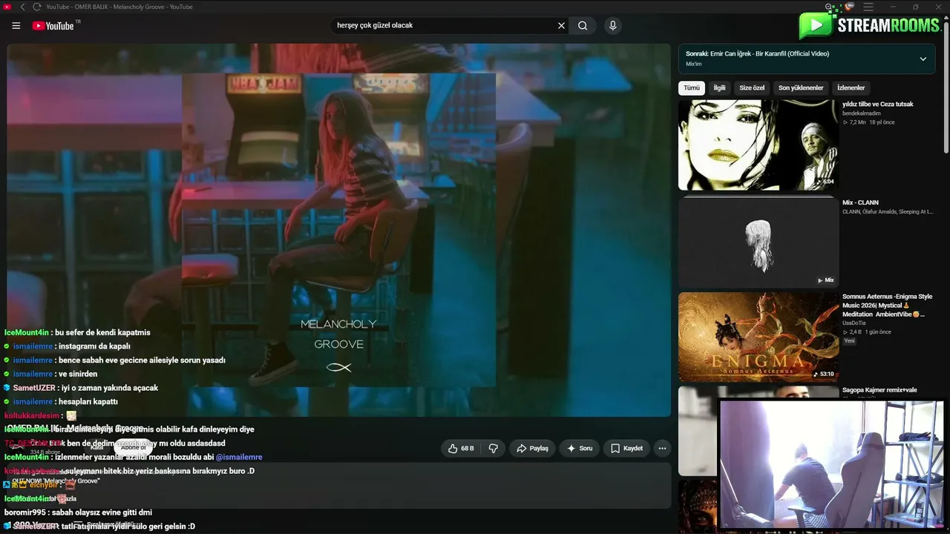Open yıldız tilbe ve Ceza thumbnail
The height and width of the screenshot is (534, 950).
point(759,145)
